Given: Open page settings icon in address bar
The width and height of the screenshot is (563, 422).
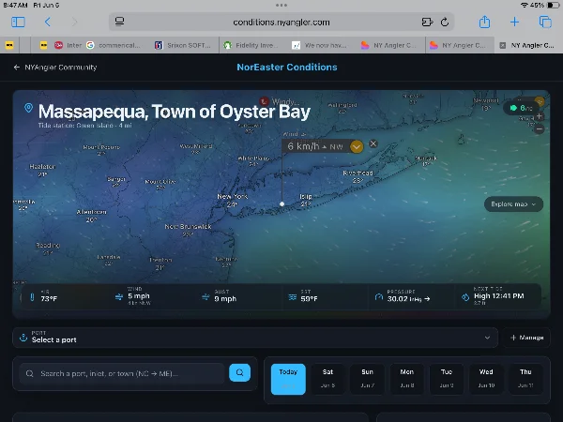Looking at the screenshot, I should point(119,22).
